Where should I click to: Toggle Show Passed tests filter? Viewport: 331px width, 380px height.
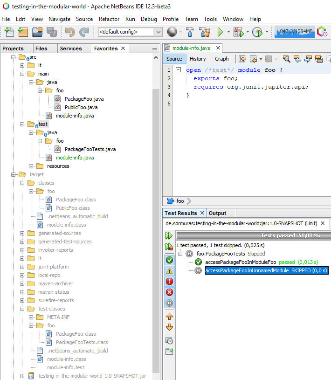click(169, 260)
